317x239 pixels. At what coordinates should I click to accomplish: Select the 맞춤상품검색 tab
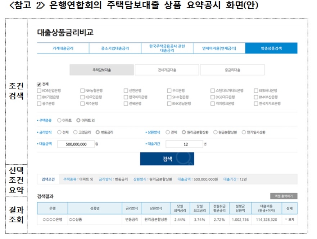point(271,48)
